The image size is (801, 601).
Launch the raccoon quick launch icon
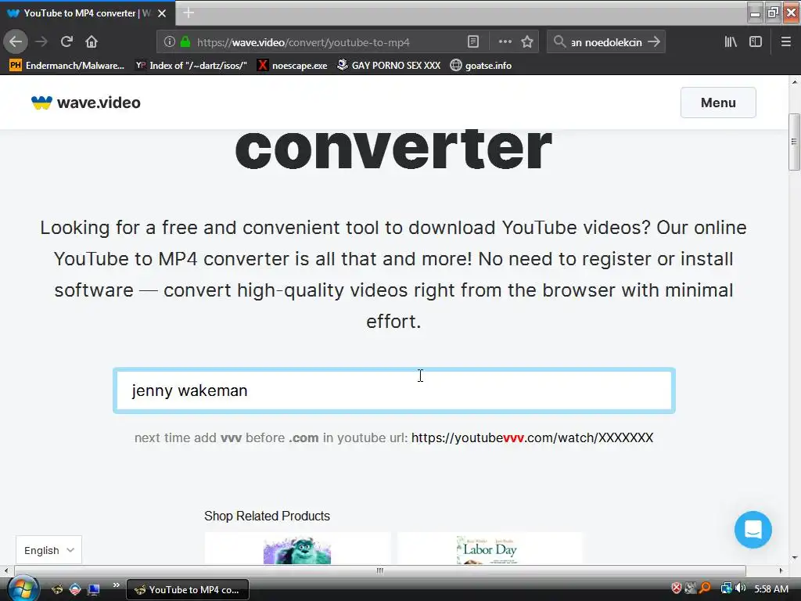(57, 589)
